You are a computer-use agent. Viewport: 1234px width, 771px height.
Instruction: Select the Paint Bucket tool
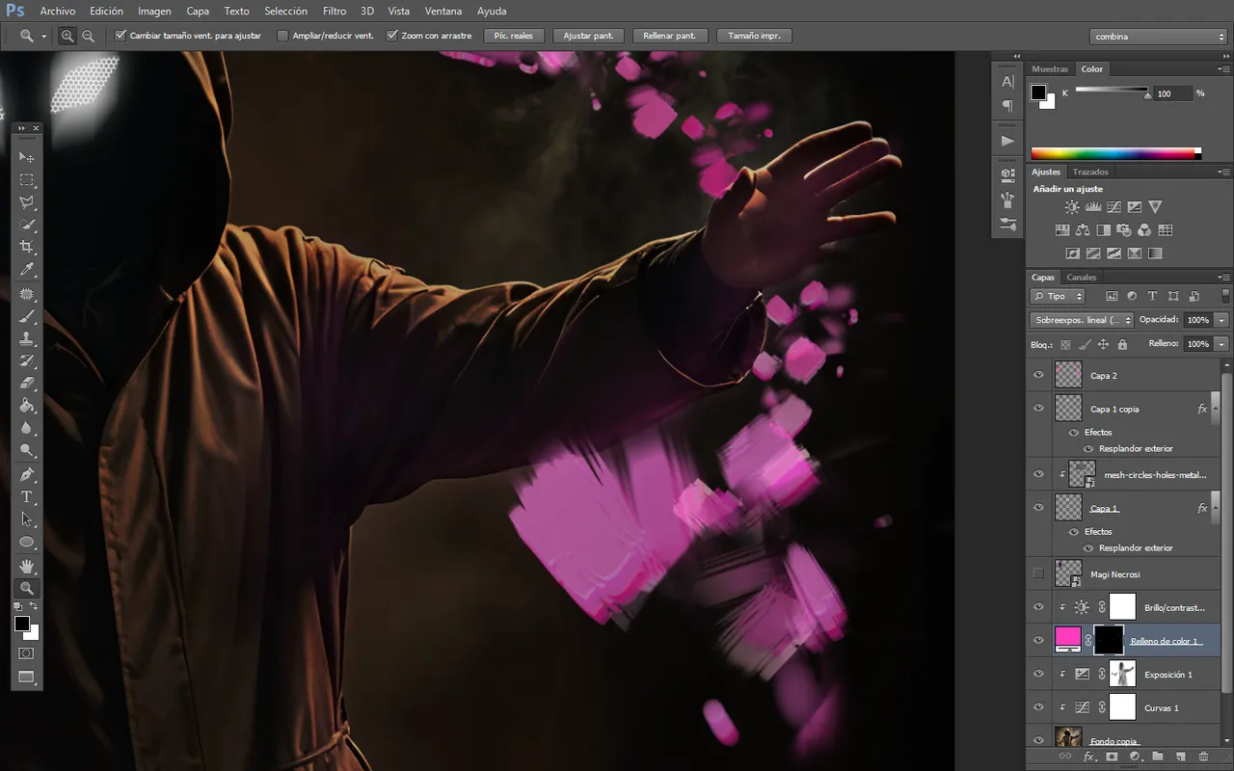coord(27,406)
